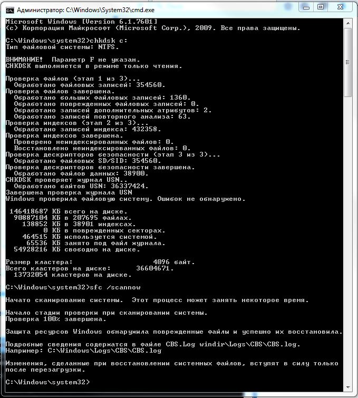
Task: Click the 'Проверка 100% завершена' line
Action: 56,319
